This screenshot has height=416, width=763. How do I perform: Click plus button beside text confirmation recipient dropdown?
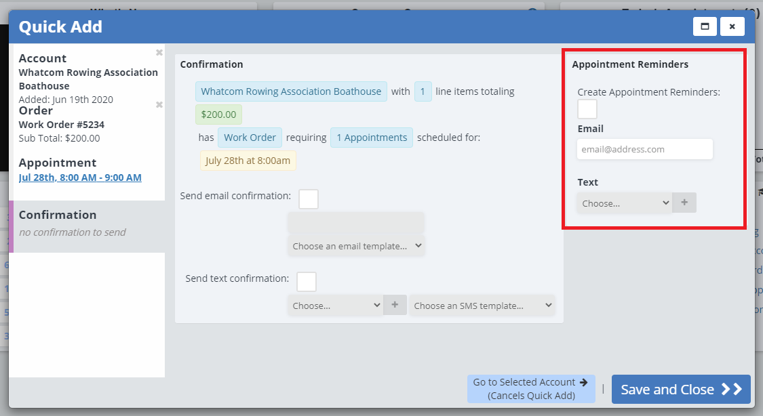(x=395, y=306)
